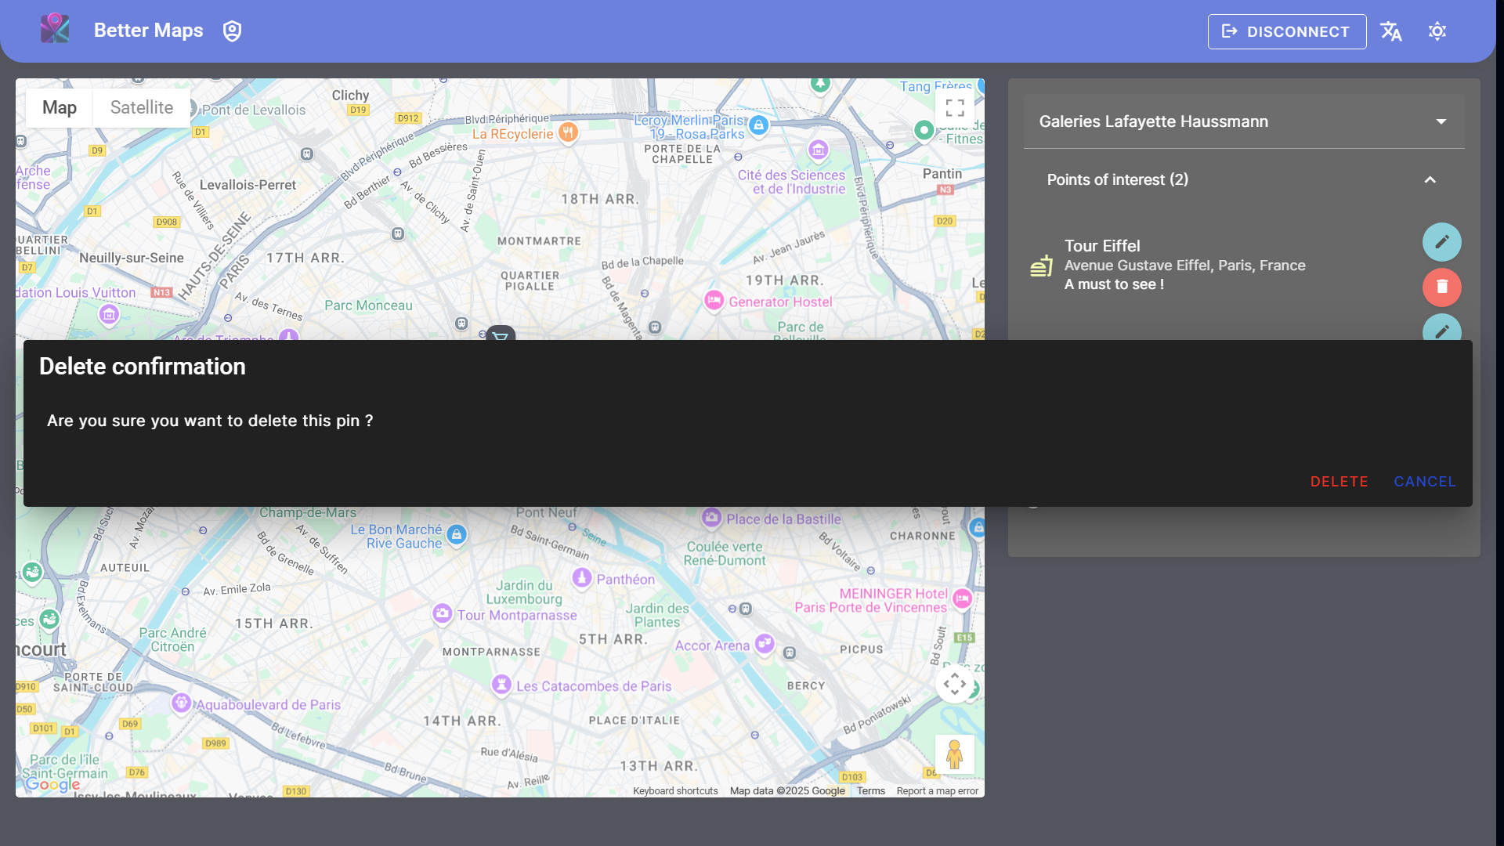Open the Report a map error link
Image resolution: width=1504 pixels, height=846 pixels.
[x=937, y=791]
